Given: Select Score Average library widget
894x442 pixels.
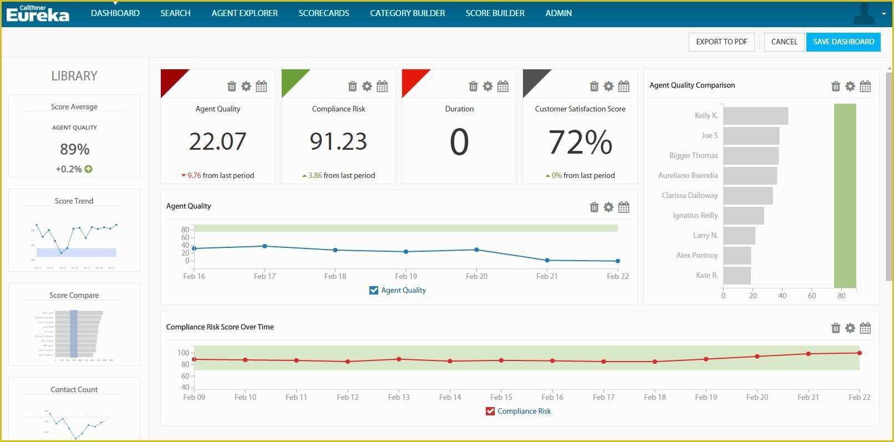Looking at the screenshot, I should (74, 136).
